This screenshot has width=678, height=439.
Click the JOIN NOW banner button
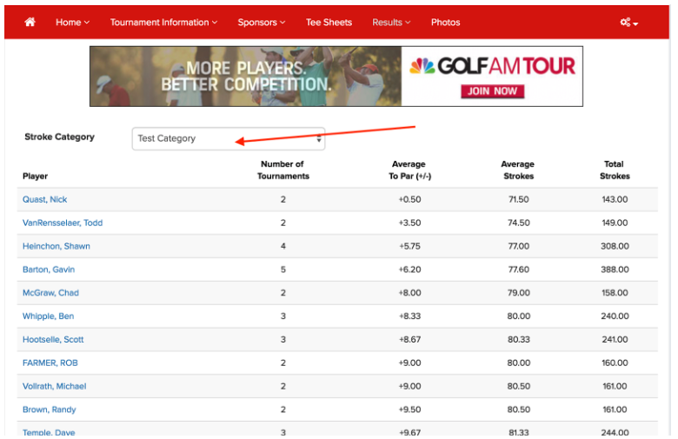tap(492, 91)
